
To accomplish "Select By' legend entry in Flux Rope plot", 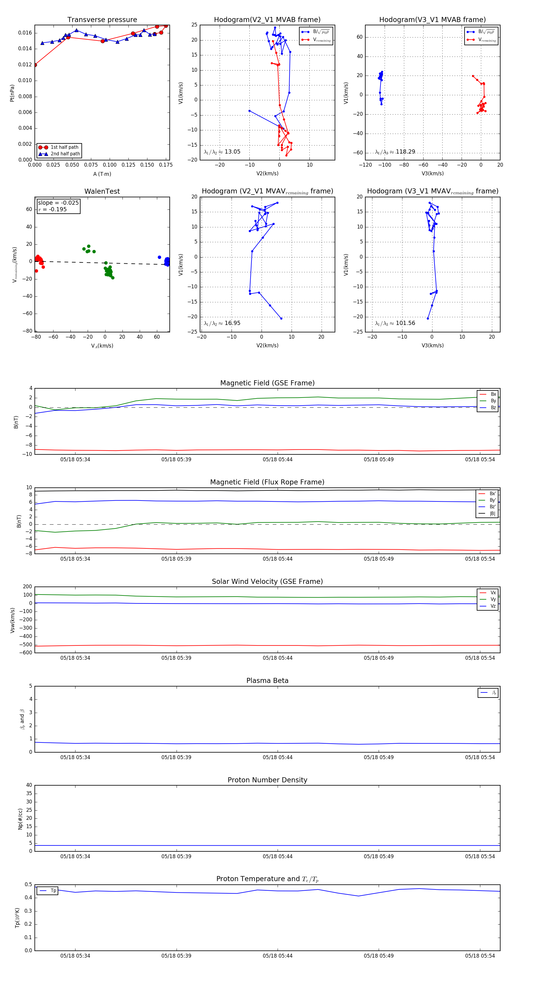I will [x=487, y=500].
